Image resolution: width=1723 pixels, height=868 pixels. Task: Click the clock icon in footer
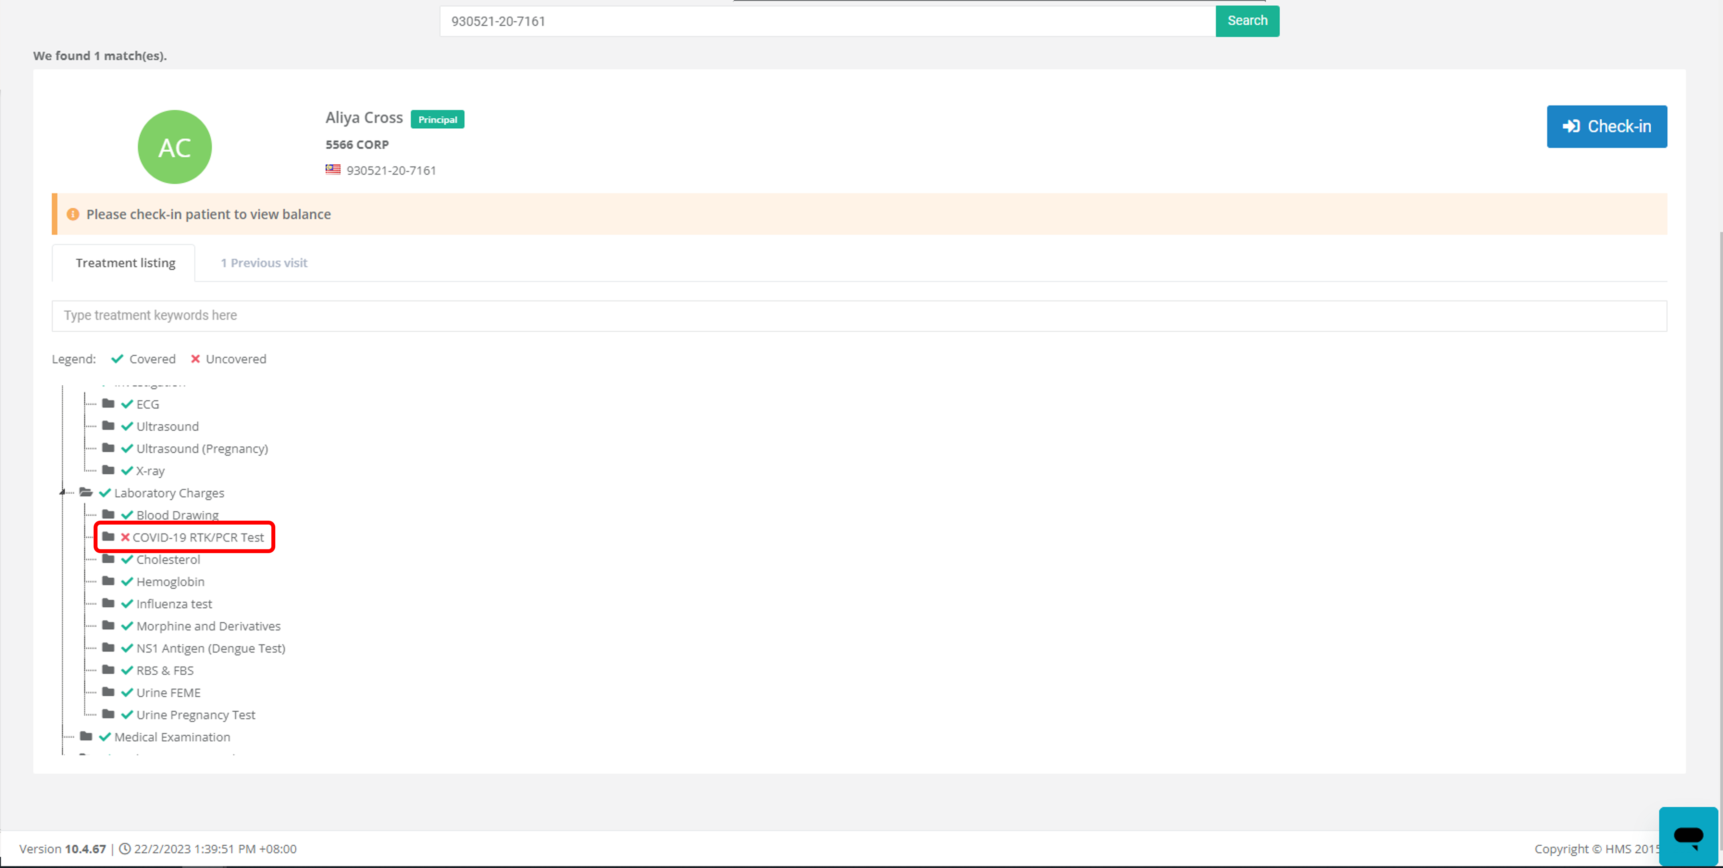[125, 848]
